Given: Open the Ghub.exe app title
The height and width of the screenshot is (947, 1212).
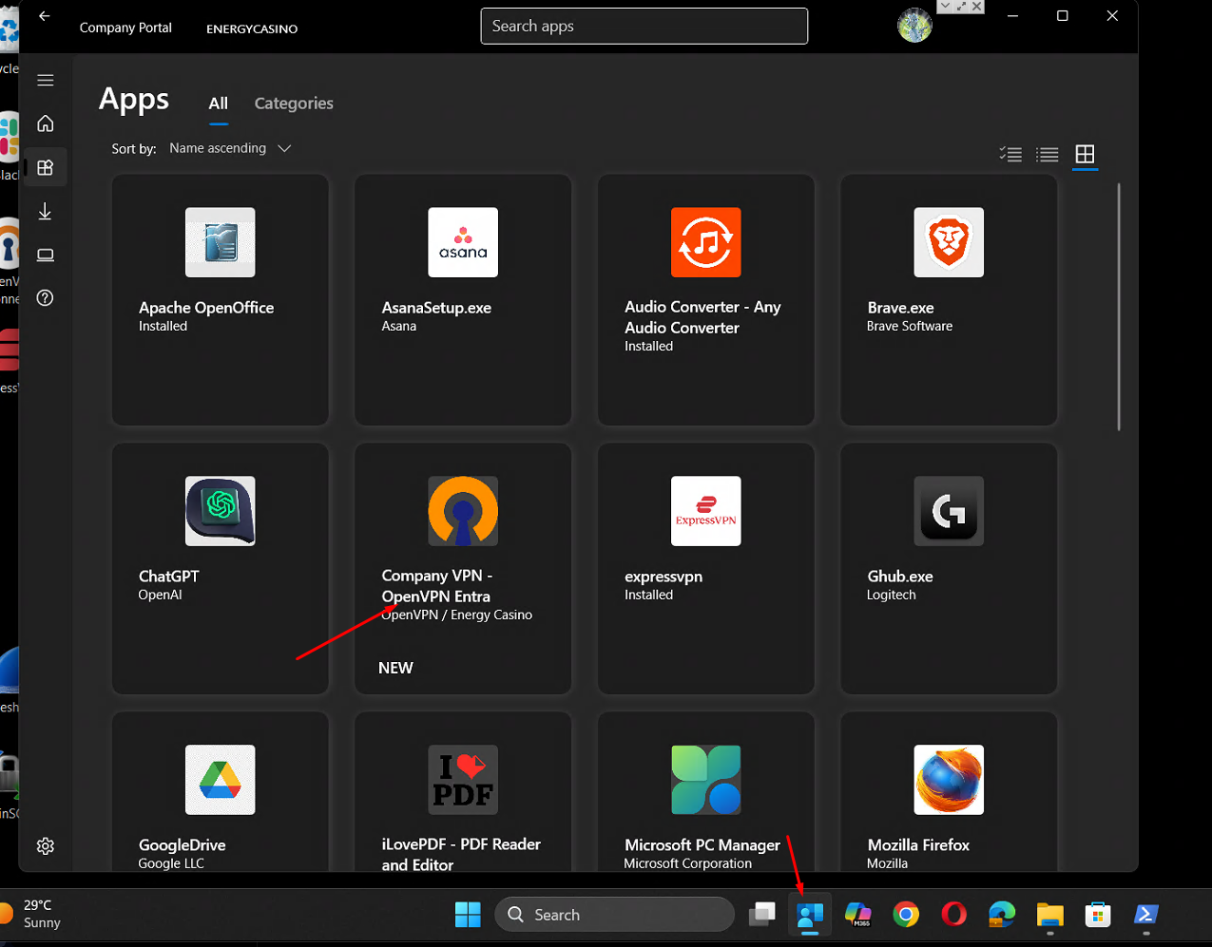Looking at the screenshot, I should (x=900, y=577).
